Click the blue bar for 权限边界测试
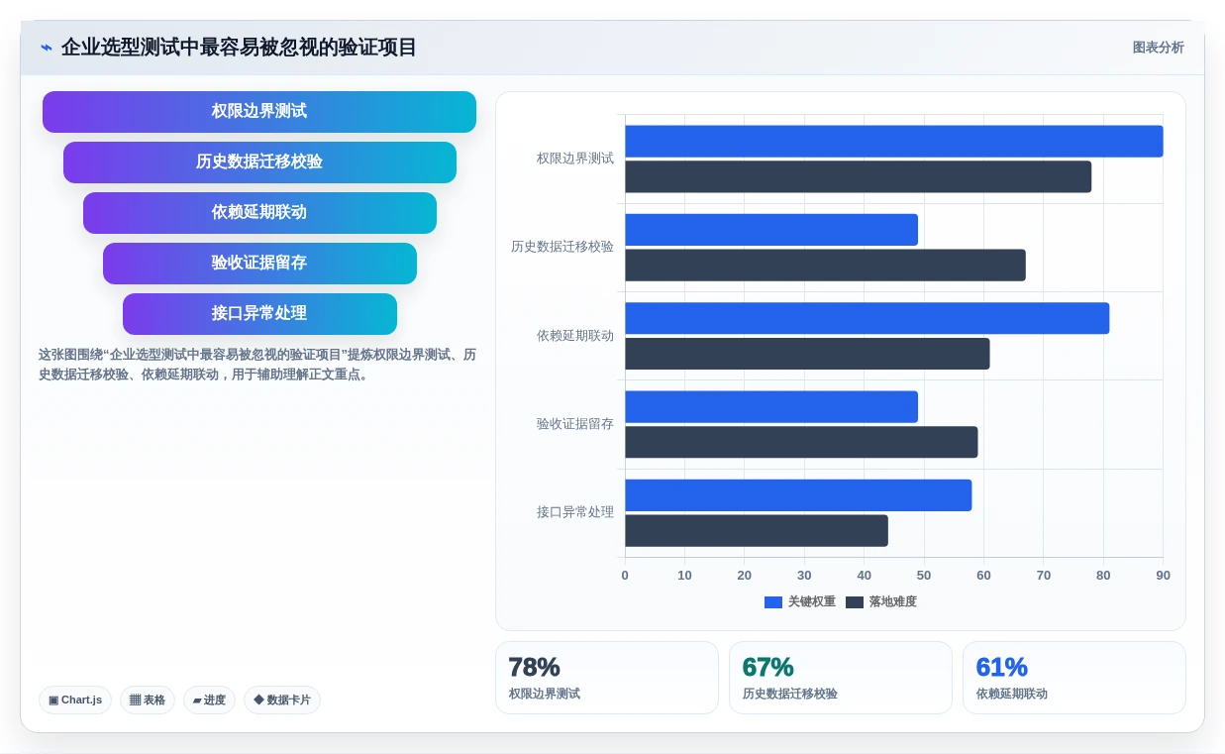 click(893, 142)
